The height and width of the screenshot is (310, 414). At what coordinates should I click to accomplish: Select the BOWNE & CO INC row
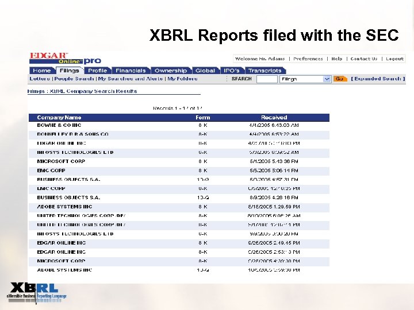(x=179, y=125)
